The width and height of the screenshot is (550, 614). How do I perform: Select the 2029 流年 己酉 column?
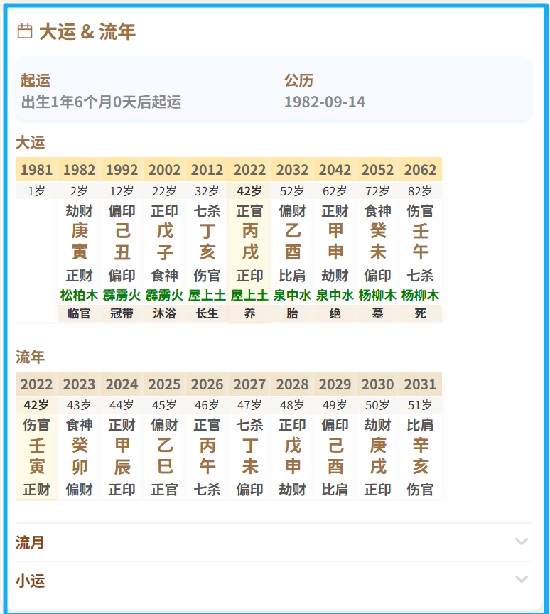pos(335,456)
